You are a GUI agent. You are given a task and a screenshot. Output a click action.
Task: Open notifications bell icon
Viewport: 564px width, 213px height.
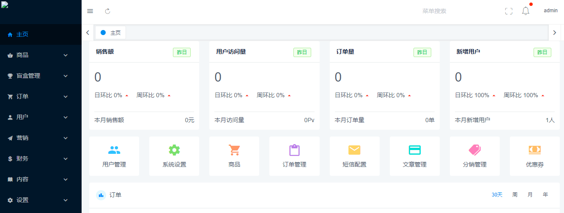[x=526, y=11]
